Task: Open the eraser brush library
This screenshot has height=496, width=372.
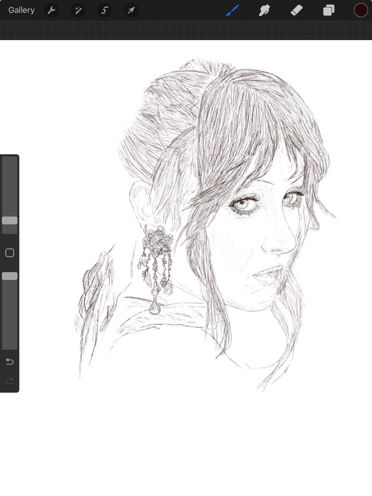Action: click(296, 10)
